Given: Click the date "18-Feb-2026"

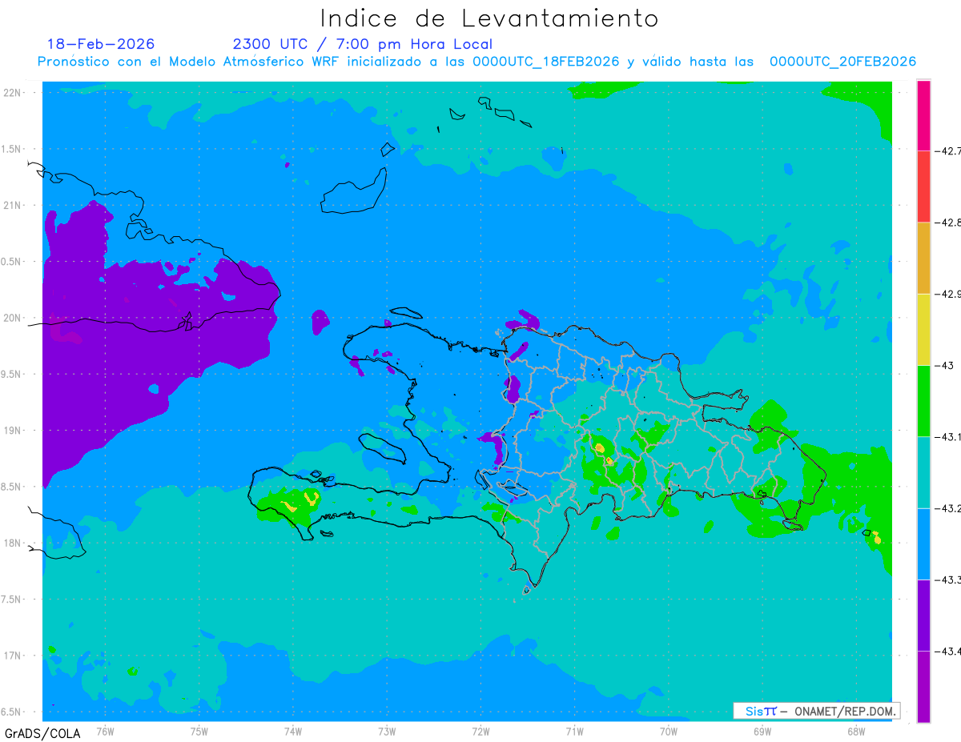Looking at the screenshot, I should point(101,44).
